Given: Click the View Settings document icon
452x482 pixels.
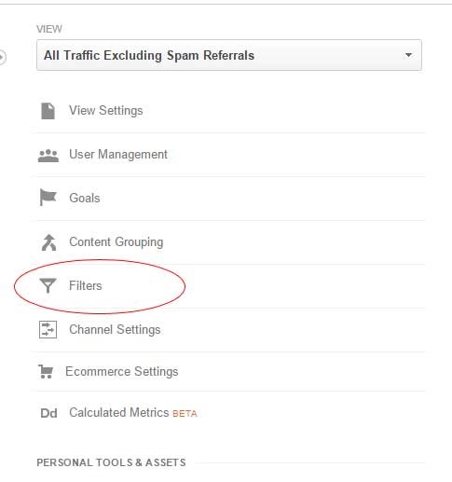Looking at the screenshot, I should click(48, 111).
